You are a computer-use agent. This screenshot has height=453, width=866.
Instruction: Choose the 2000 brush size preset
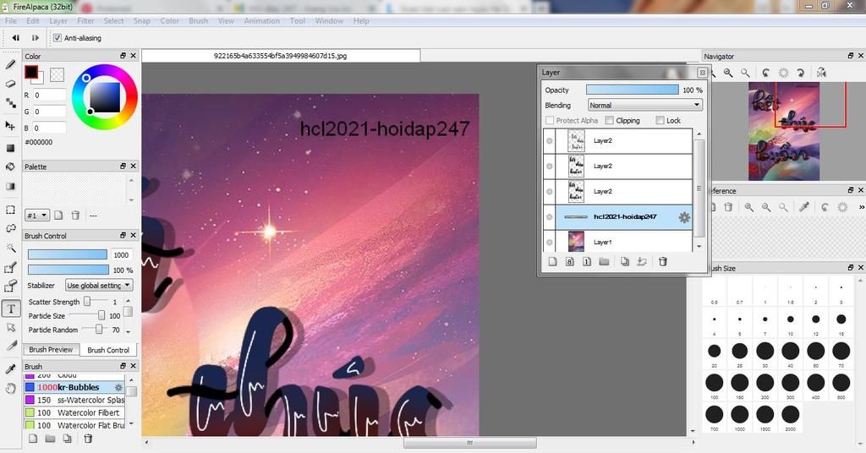coord(791,418)
